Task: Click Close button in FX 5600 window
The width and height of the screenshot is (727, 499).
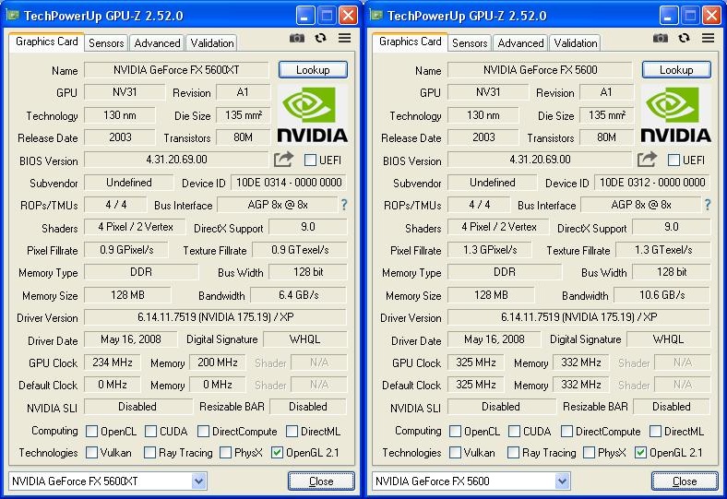Action: pos(685,481)
